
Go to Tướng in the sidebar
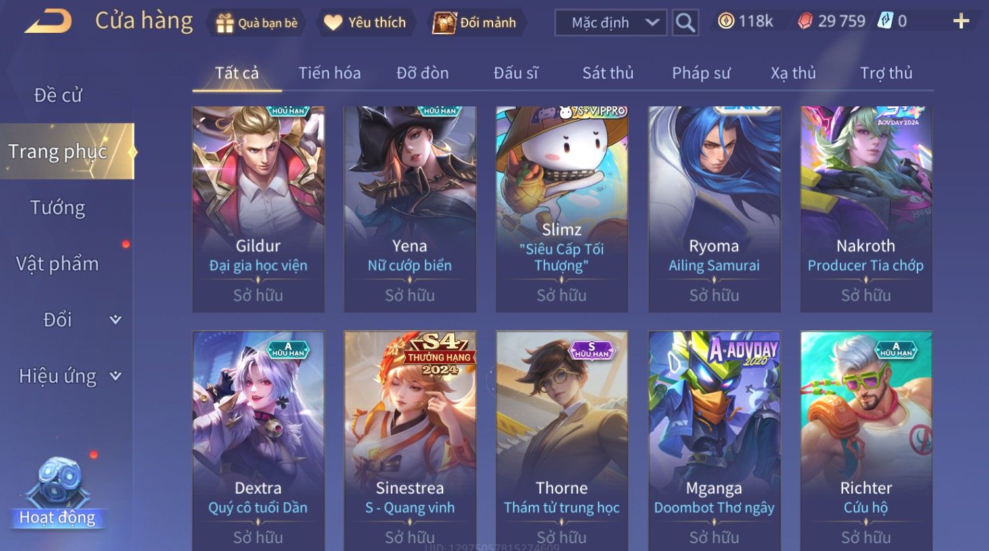coord(58,208)
